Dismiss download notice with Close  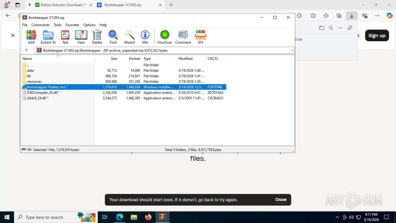tap(281, 199)
